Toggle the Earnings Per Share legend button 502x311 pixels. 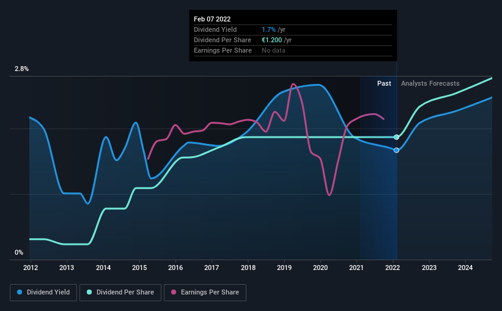[205, 293]
